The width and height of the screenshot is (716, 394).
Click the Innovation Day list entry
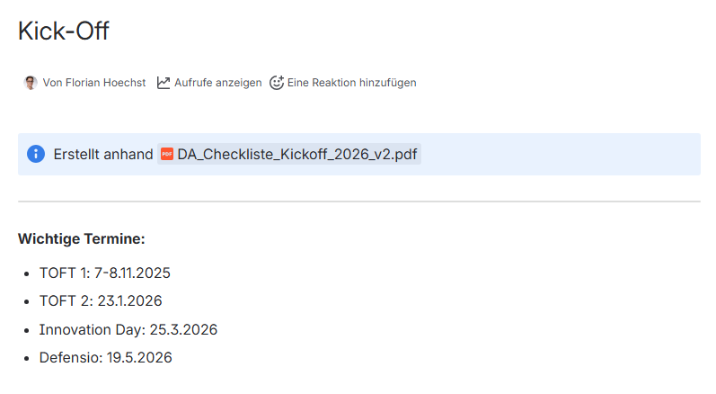tap(128, 329)
